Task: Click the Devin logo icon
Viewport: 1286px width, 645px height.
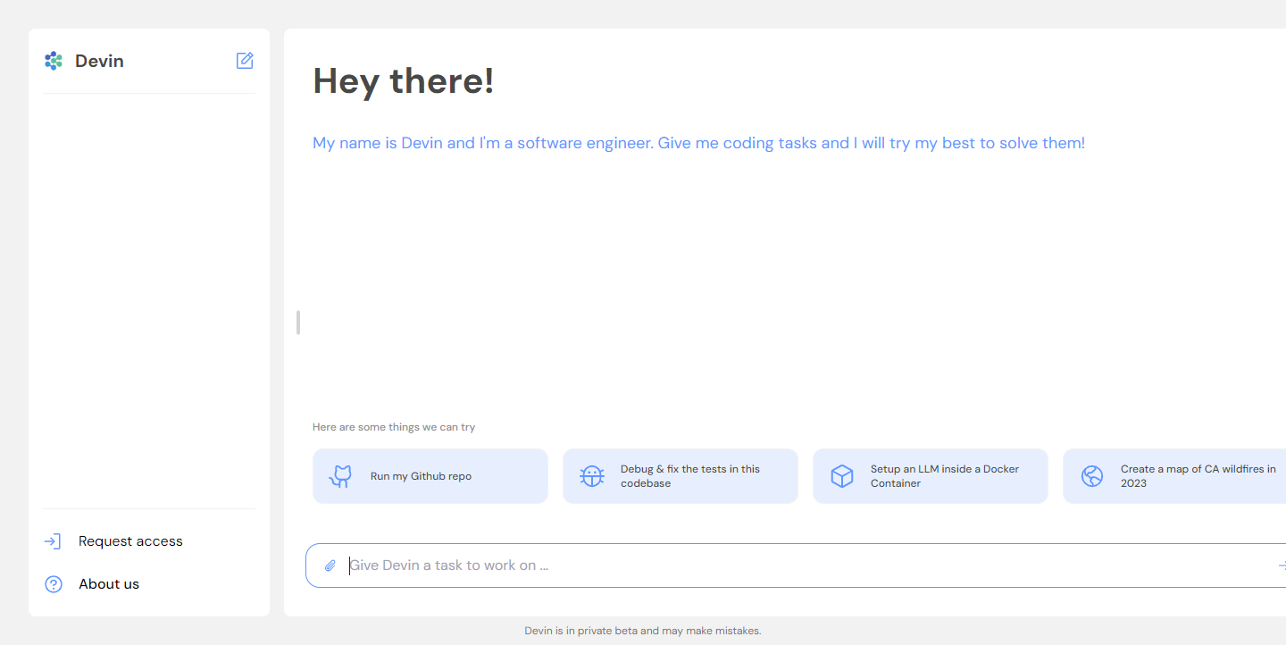Action: point(54,61)
